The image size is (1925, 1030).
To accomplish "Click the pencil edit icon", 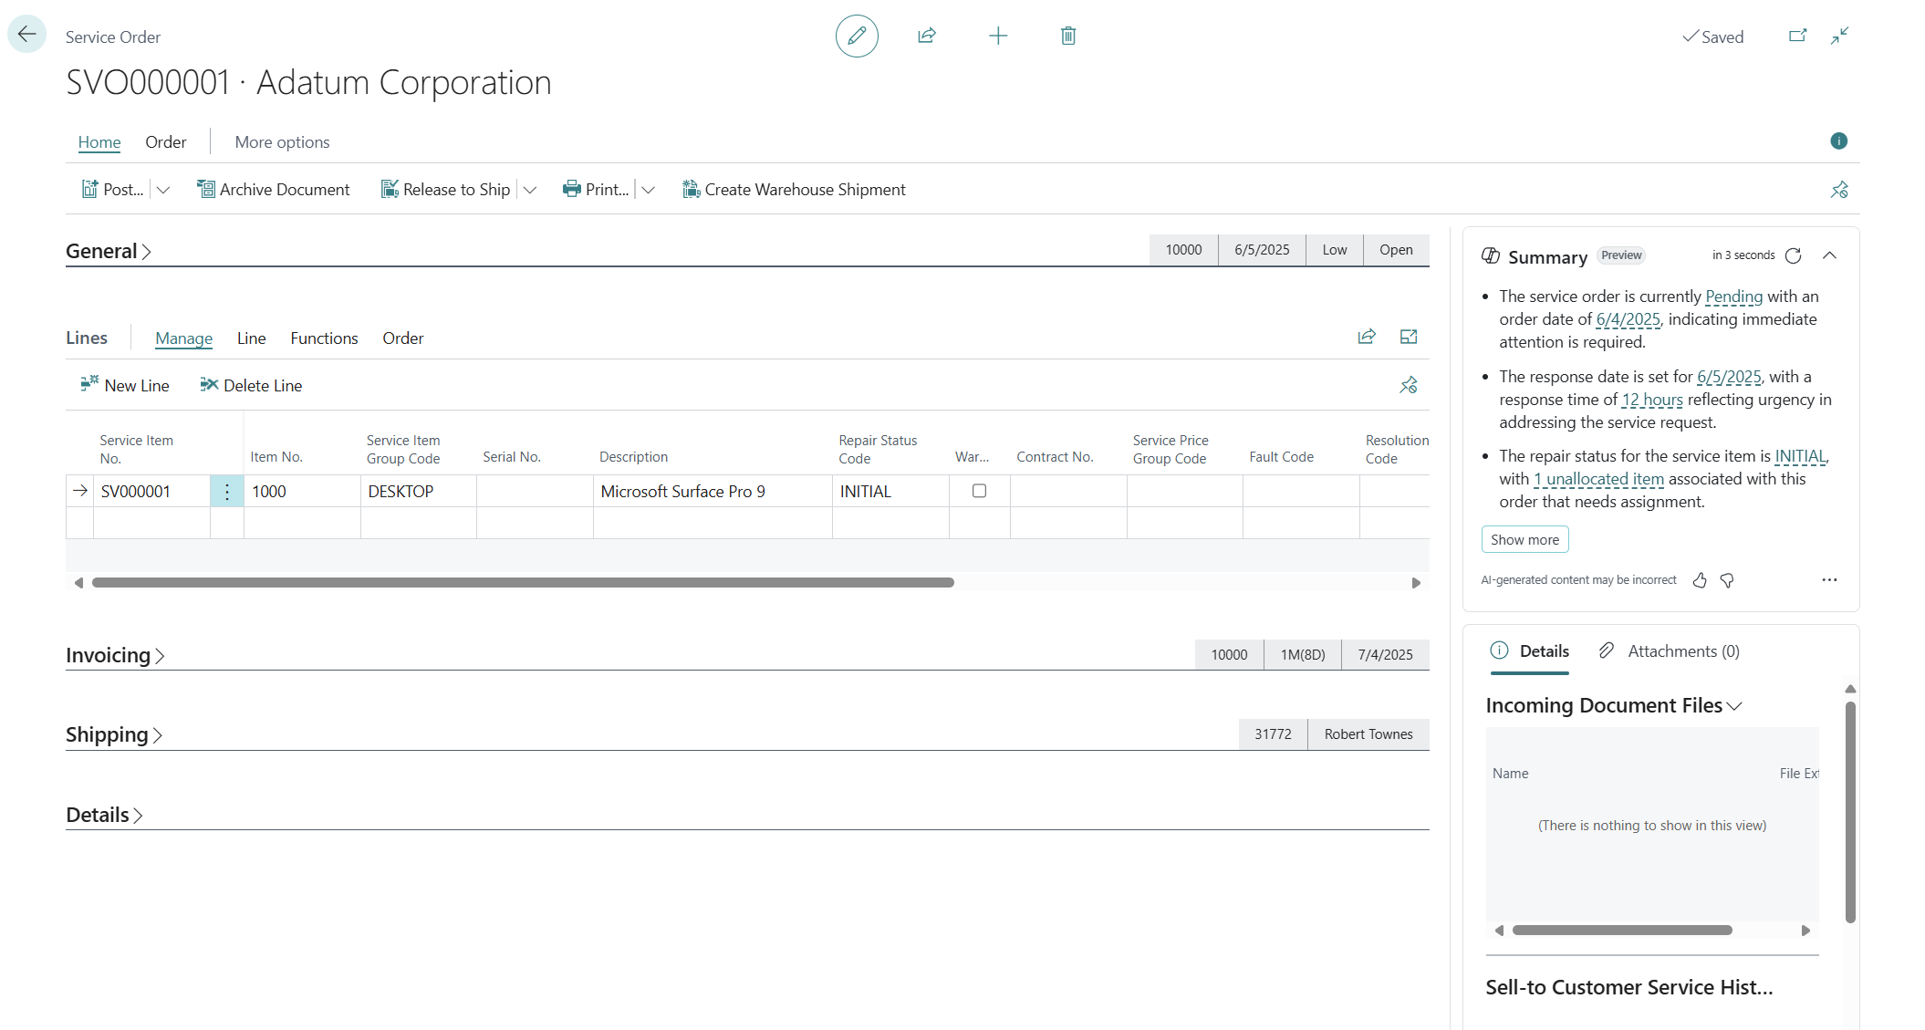I will point(857,36).
